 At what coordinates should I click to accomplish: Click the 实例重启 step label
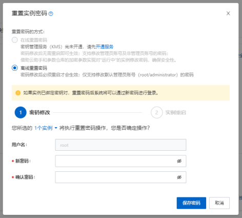175,112
